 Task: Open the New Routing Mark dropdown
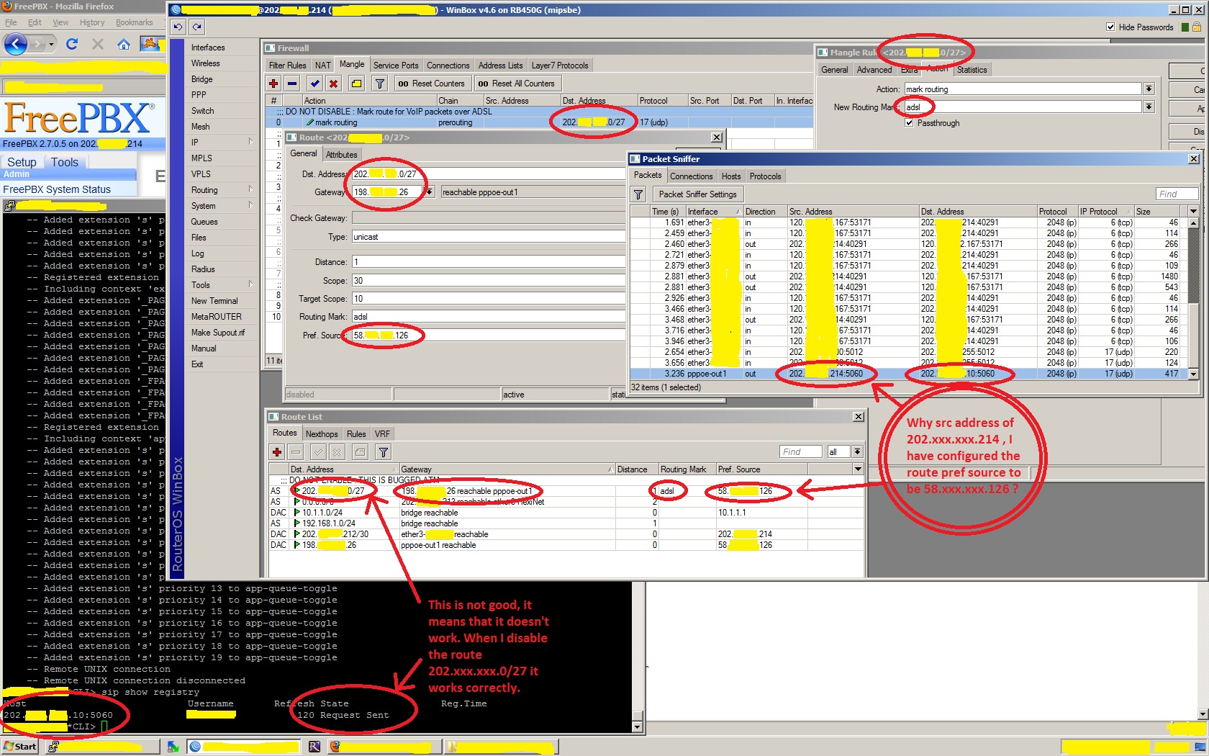click(x=1149, y=107)
